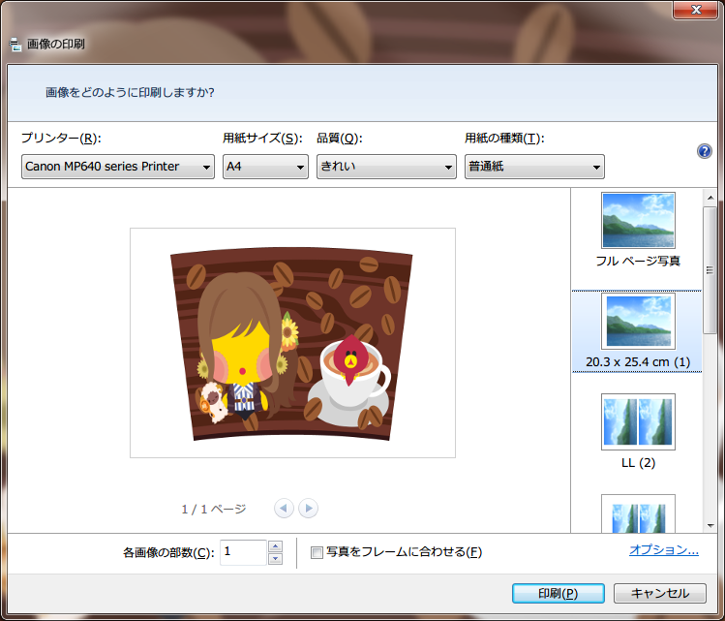Open the help icon with the question mark

point(705,151)
